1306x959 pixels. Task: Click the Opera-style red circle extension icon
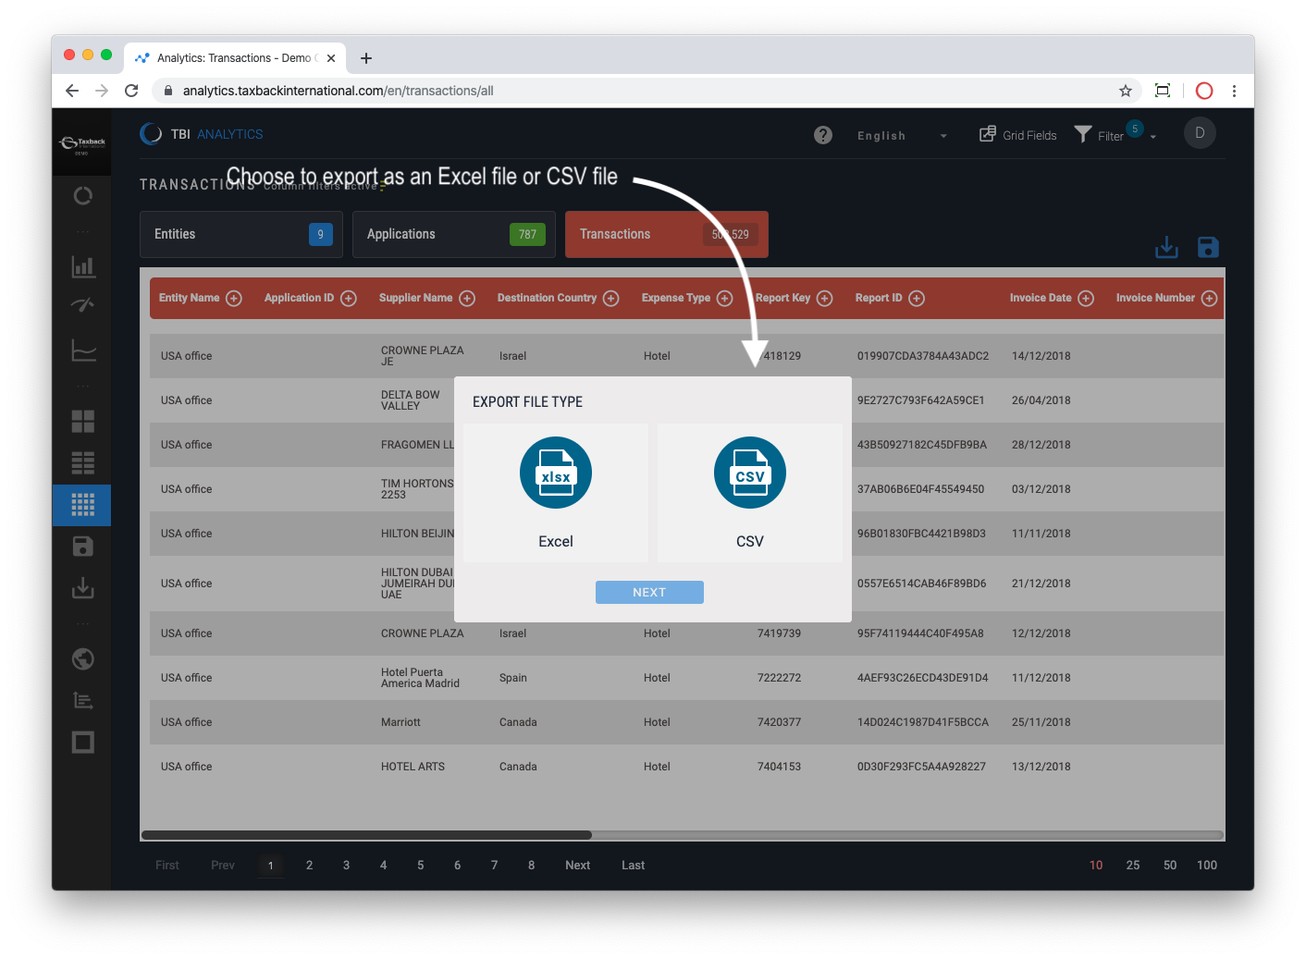(1204, 91)
